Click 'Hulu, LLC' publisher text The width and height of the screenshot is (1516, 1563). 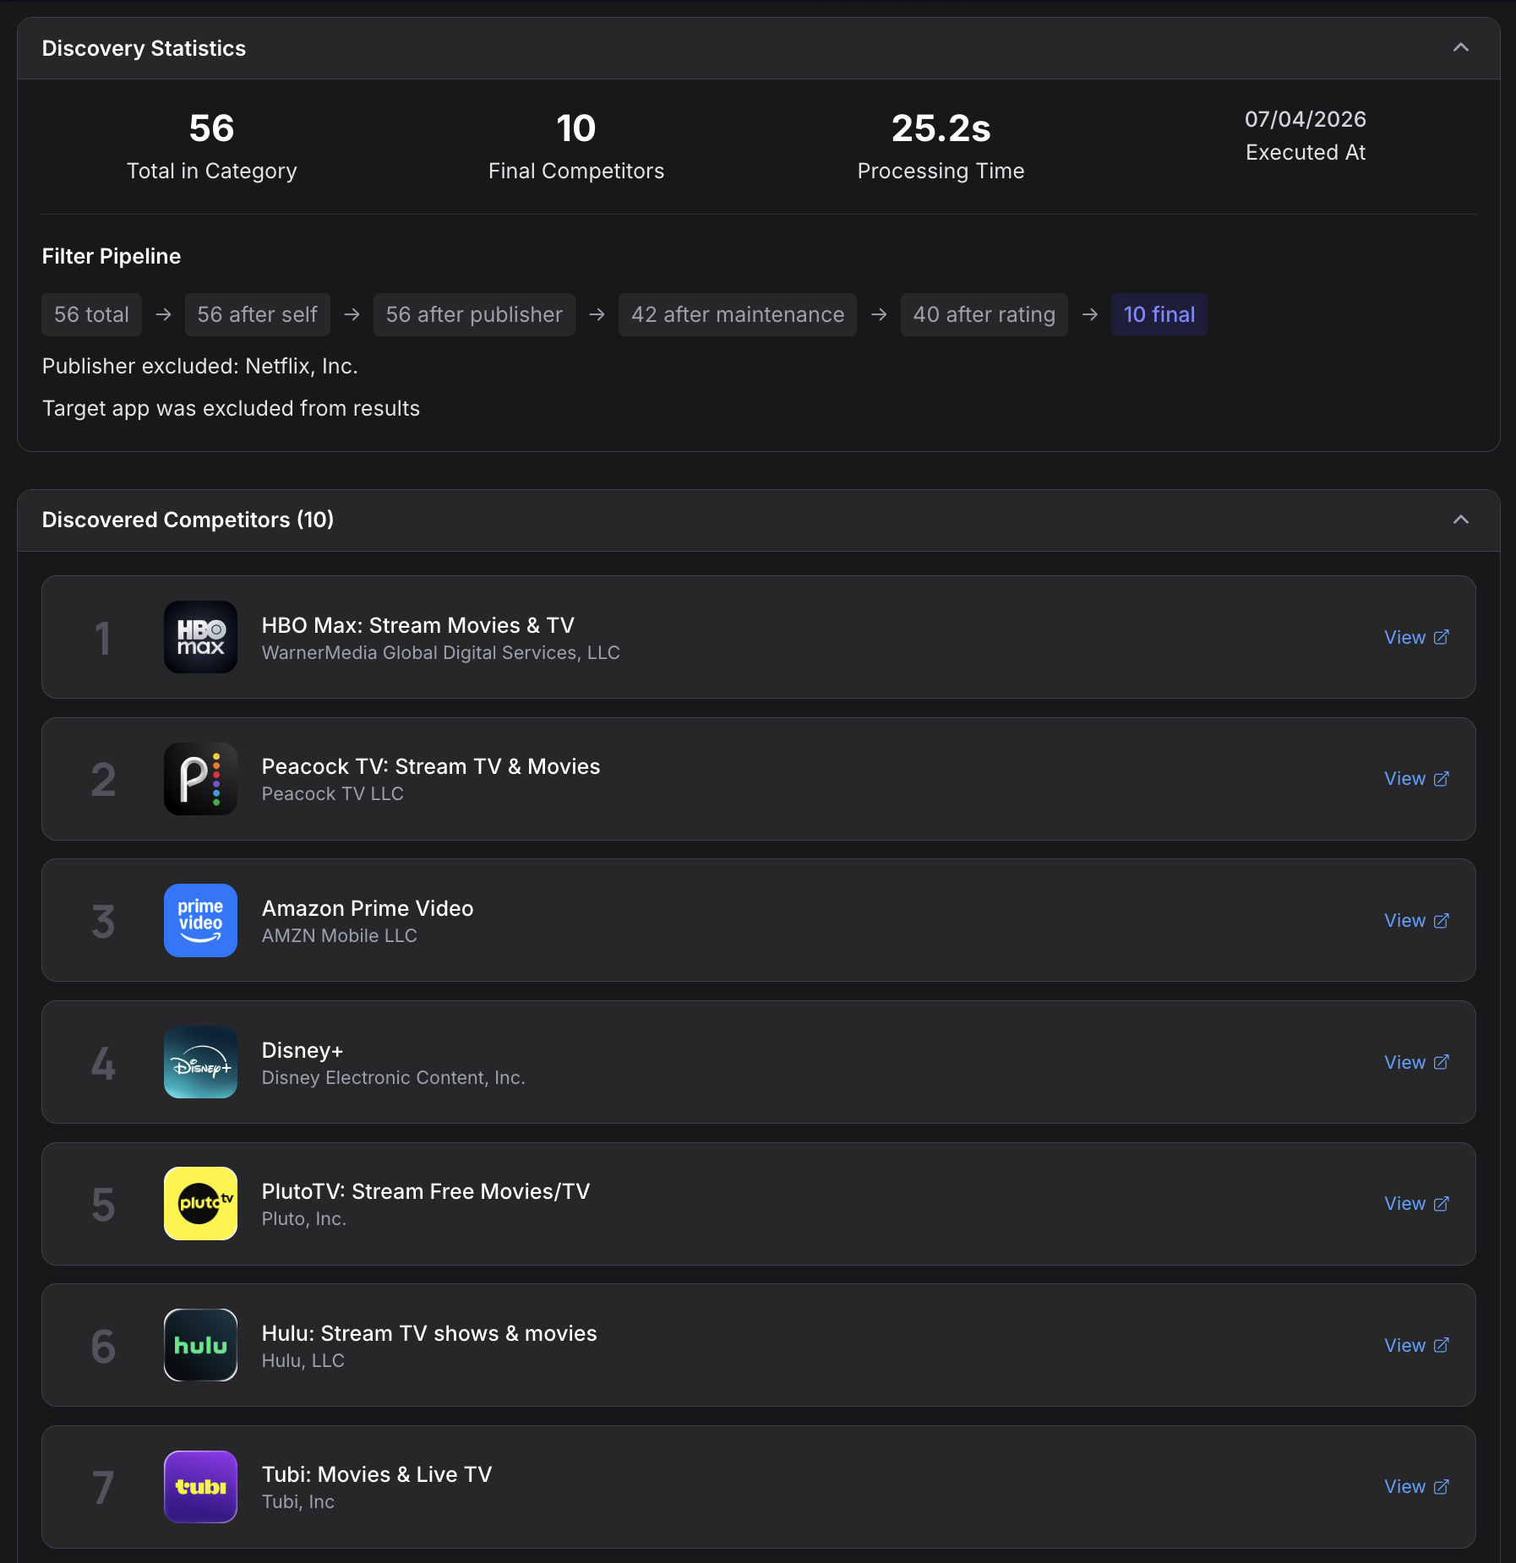click(x=303, y=1360)
